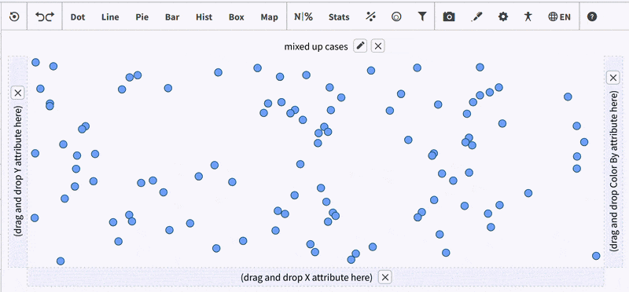Clear the X attribute with X button
Image resolution: width=629 pixels, height=292 pixels.
(384, 277)
